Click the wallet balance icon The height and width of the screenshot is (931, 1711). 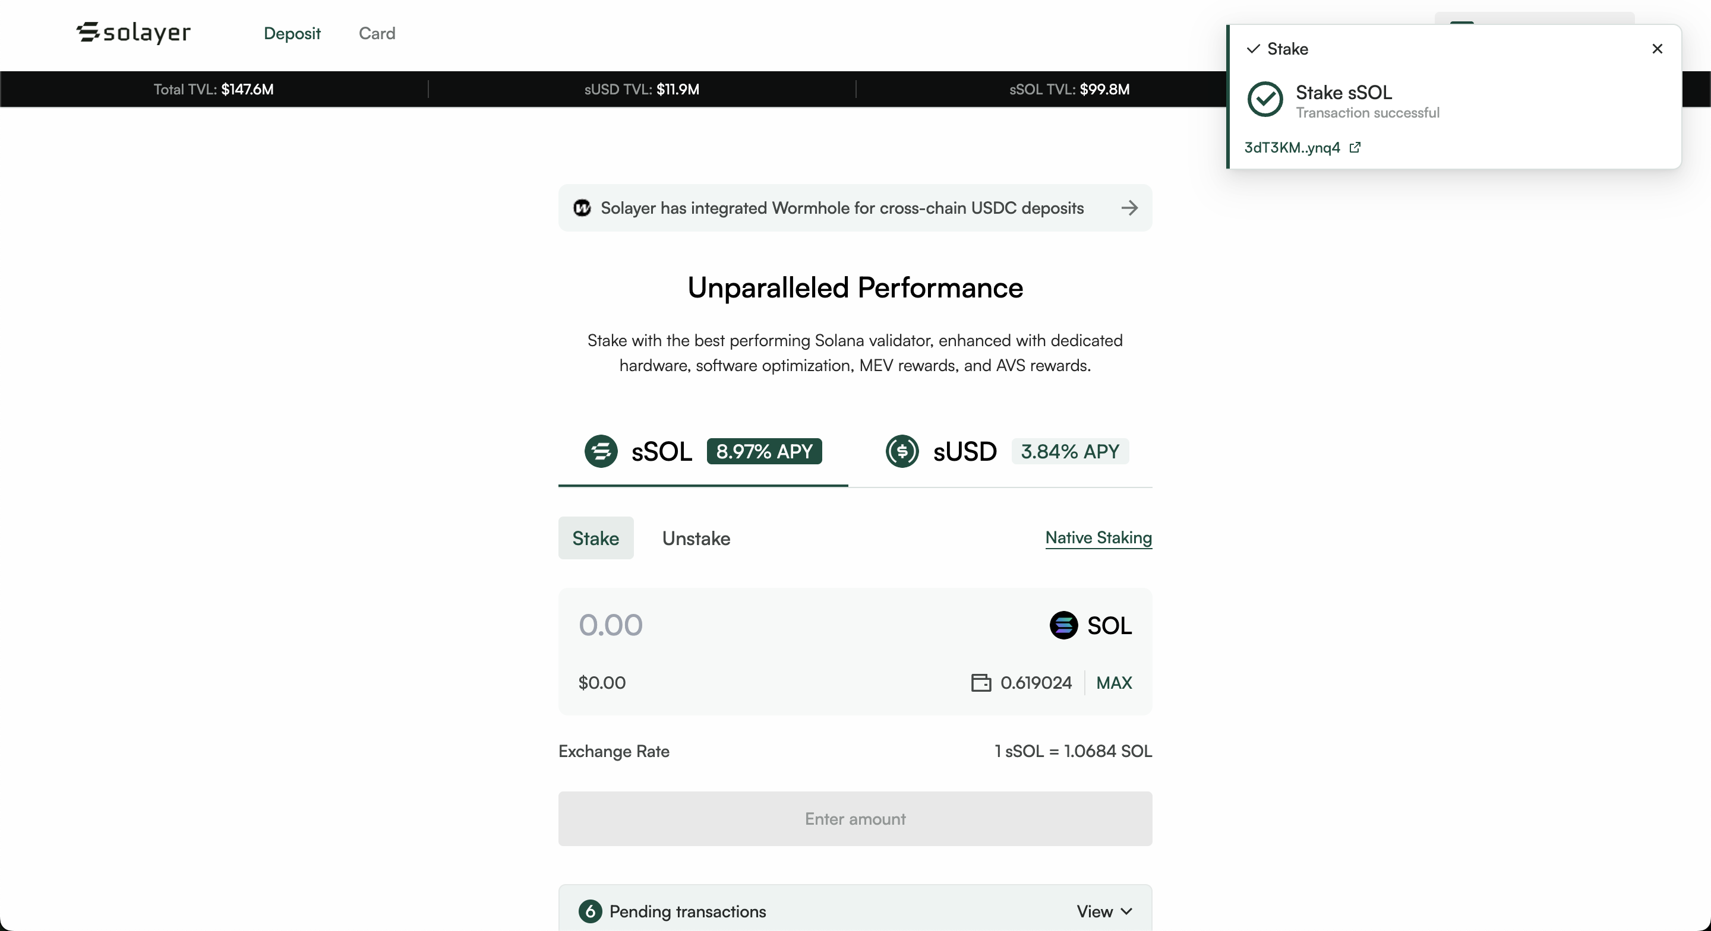(x=981, y=683)
